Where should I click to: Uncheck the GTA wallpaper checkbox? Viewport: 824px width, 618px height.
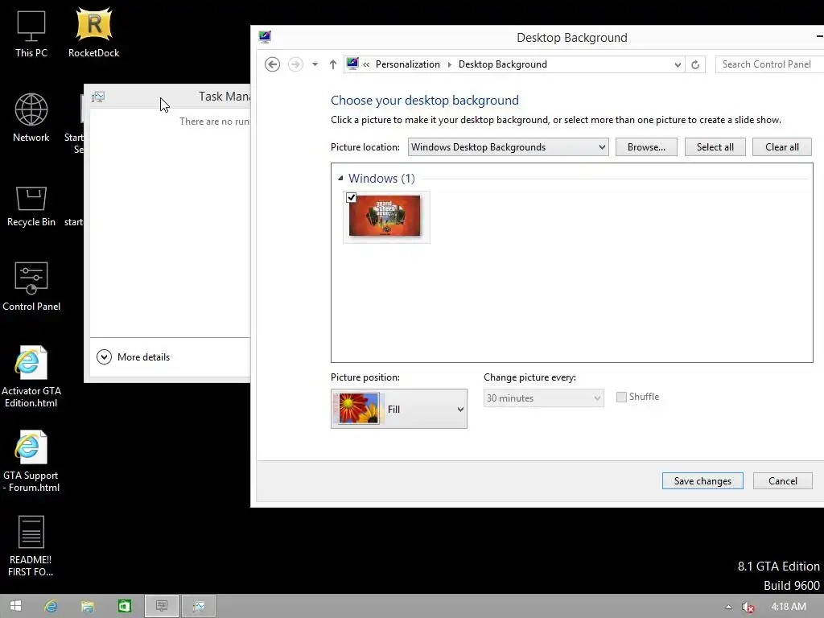pyautogui.click(x=351, y=198)
